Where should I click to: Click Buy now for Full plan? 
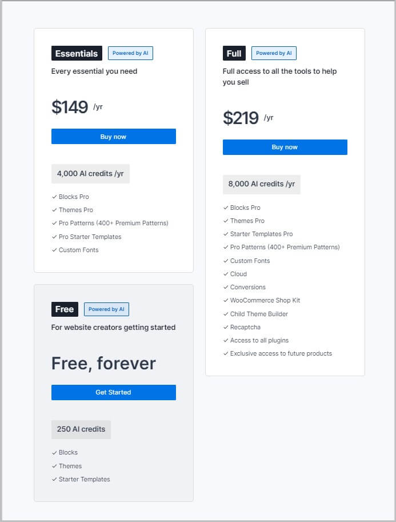point(285,148)
